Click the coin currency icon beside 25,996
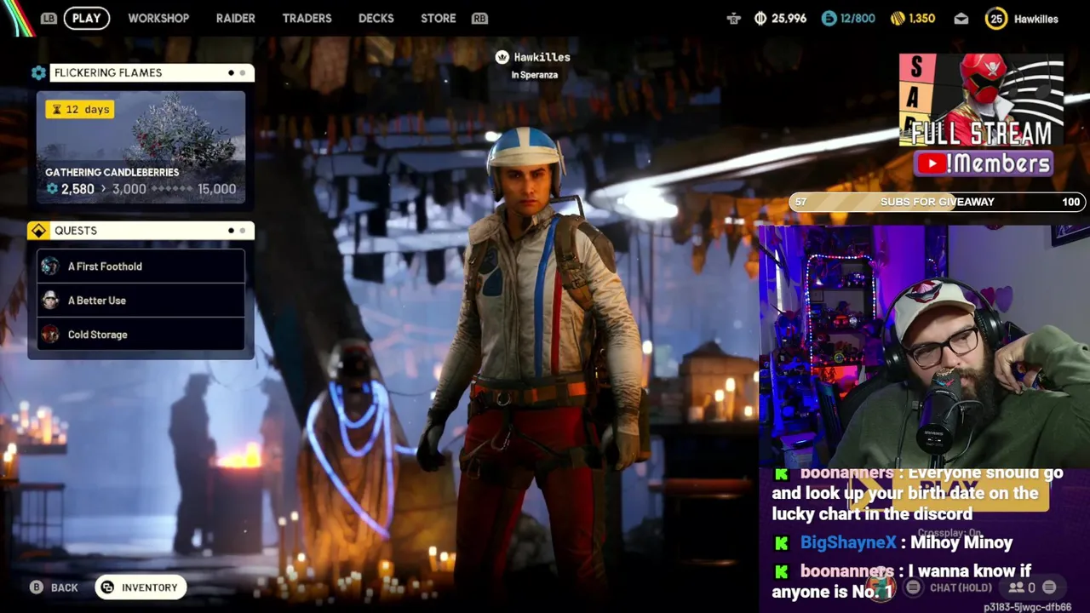 pos(760,18)
